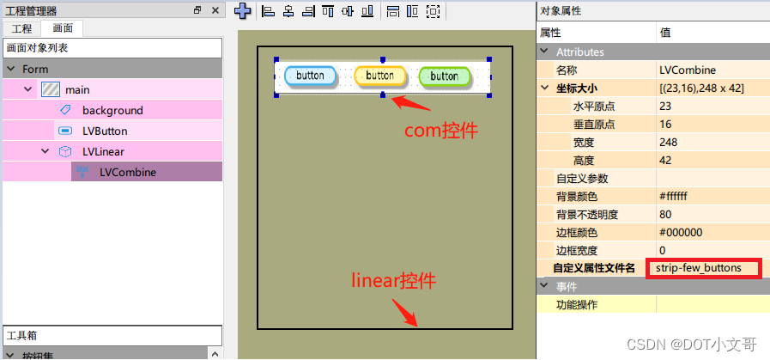This screenshot has width=770, height=360.
Task: Apply same width to selected objects
Action: tap(393, 11)
